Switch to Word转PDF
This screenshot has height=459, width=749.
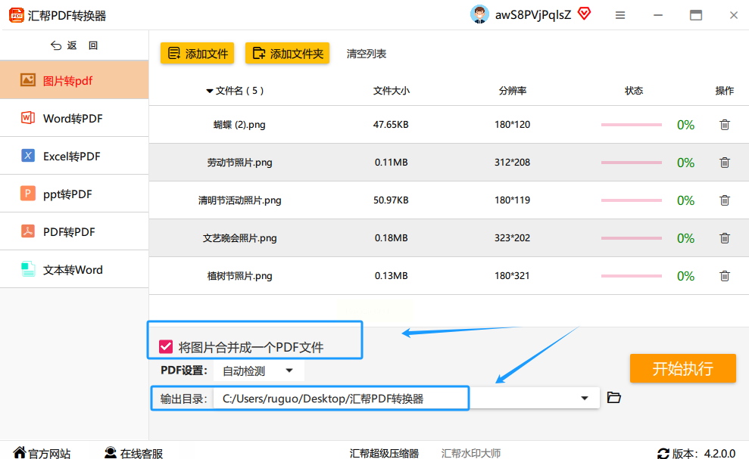(x=74, y=118)
